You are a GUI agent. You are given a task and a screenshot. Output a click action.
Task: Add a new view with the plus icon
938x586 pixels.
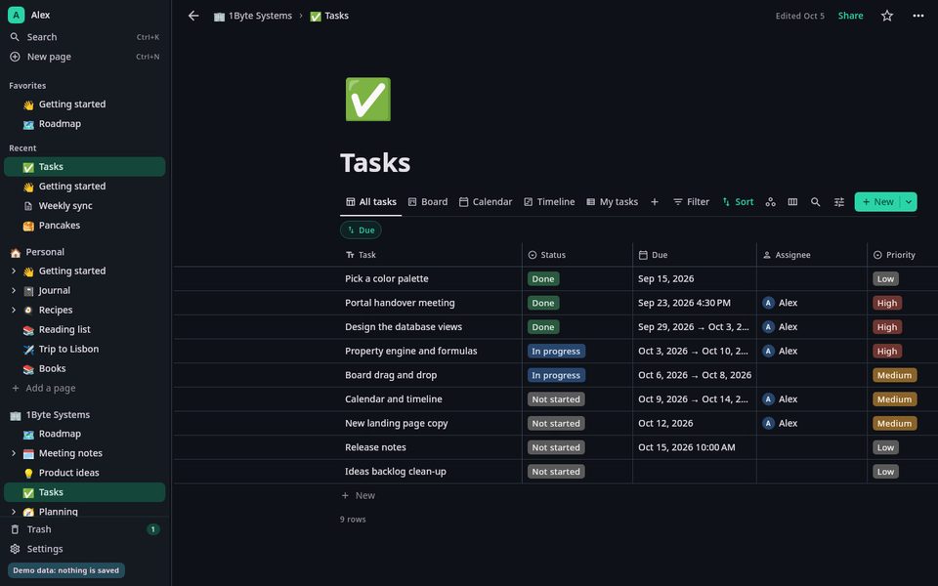pyautogui.click(x=655, y=202)
